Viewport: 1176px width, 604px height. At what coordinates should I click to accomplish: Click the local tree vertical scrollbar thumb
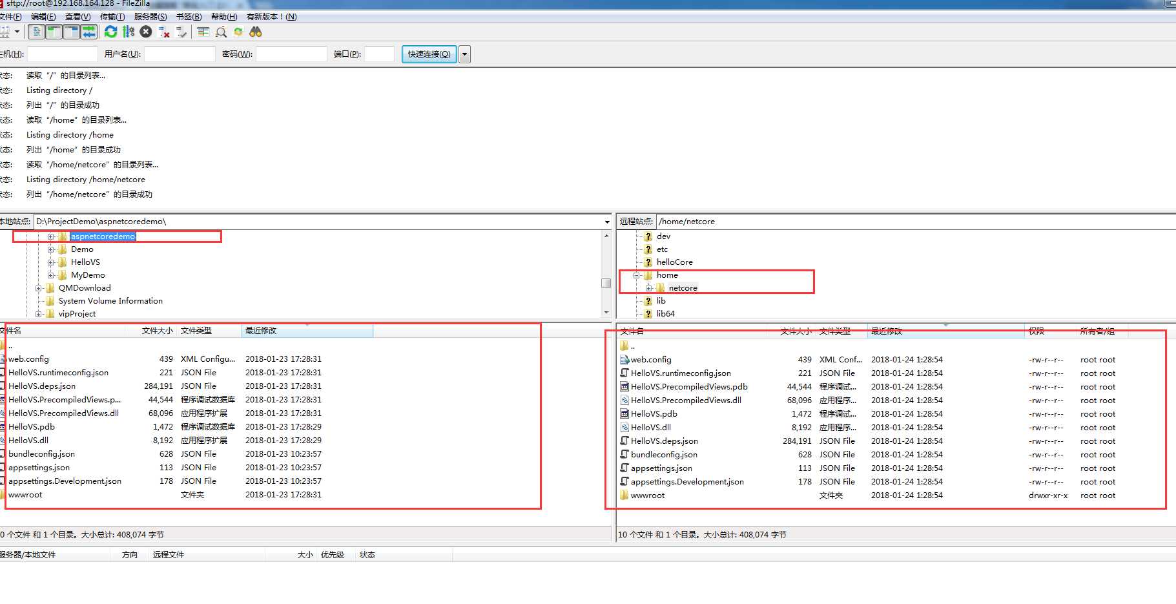pyautogui.click(x=606, y=283)
